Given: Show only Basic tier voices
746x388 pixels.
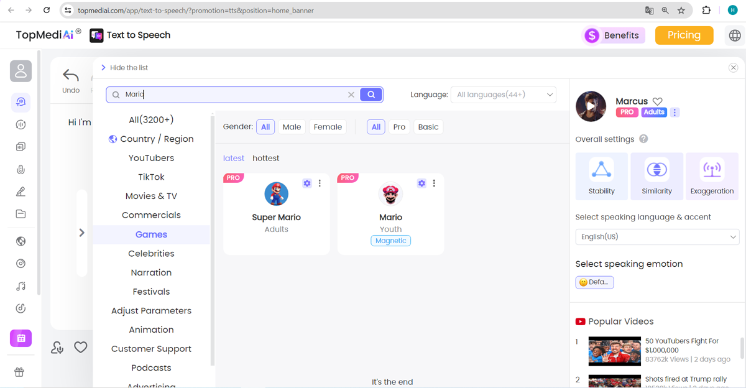Looking at the screenshot, I should [x=428, y=127].
